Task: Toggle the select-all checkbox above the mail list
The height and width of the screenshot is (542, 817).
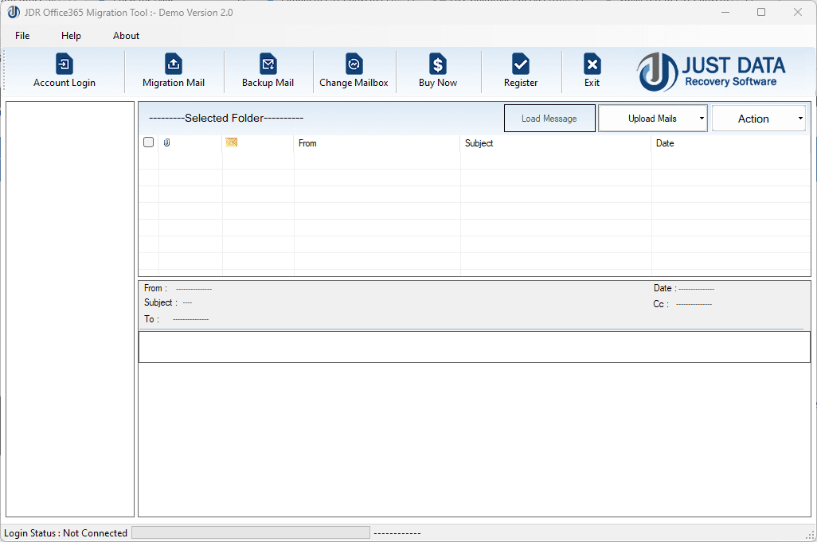Action: click(x=148, y=142)
